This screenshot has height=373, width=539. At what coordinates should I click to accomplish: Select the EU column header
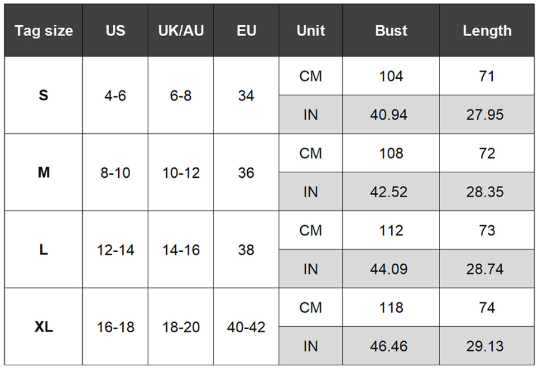tap(246, 31)
